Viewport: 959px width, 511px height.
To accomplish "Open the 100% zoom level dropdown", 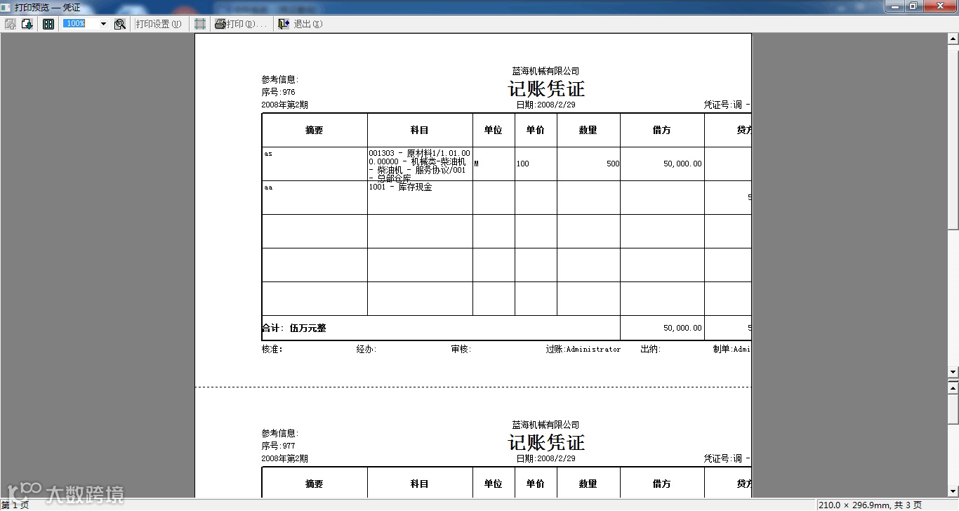I will (103, 24).
